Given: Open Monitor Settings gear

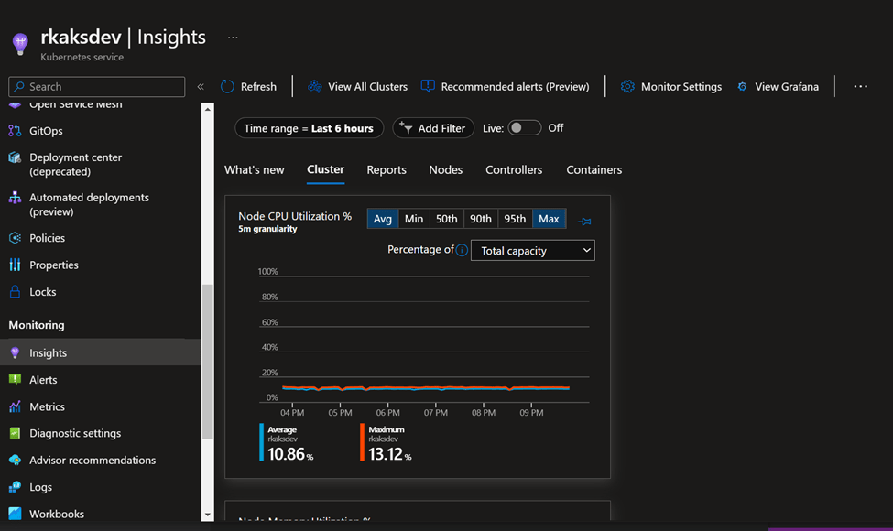Looking at the screenshot, I should [x=627, y=86].
